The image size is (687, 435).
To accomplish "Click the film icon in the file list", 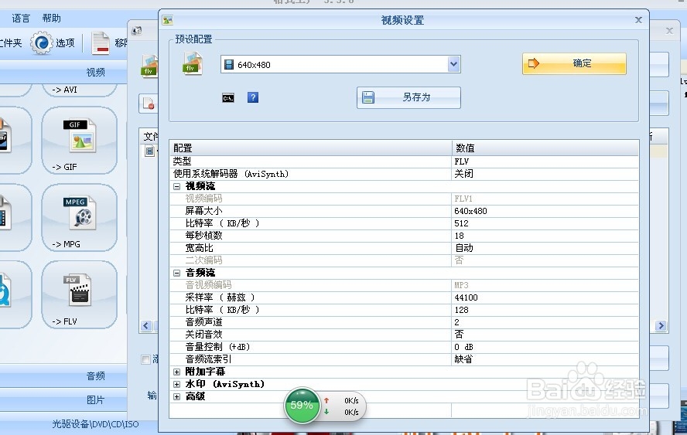I will pyautogui.click(x=149, y=151).
